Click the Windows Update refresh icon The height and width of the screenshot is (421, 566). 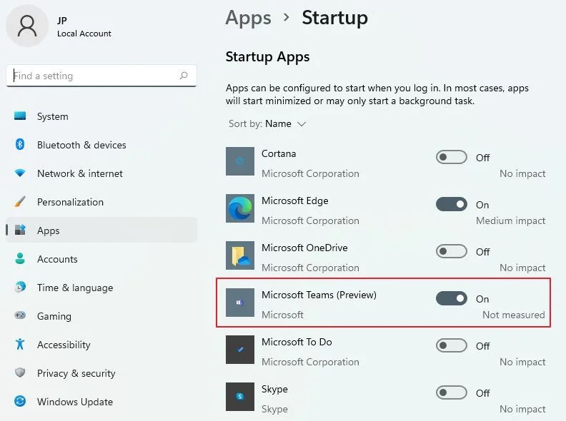pos(20,401)
